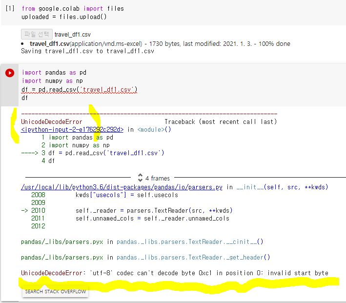Open the ipython-input-2-e176292c292d link
Image resolution: width=346 pixels, height=303 pixels.
(x=72, y=129)
